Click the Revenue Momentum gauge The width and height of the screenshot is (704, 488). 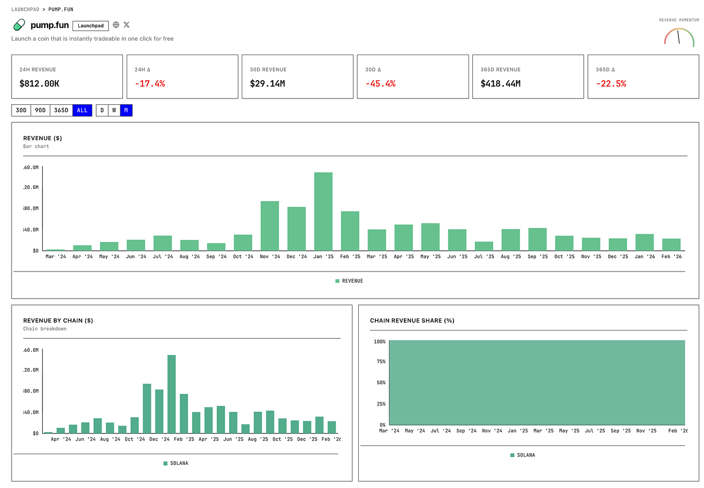tap(679, 37)
